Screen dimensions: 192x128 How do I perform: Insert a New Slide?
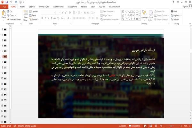(26, 16)
